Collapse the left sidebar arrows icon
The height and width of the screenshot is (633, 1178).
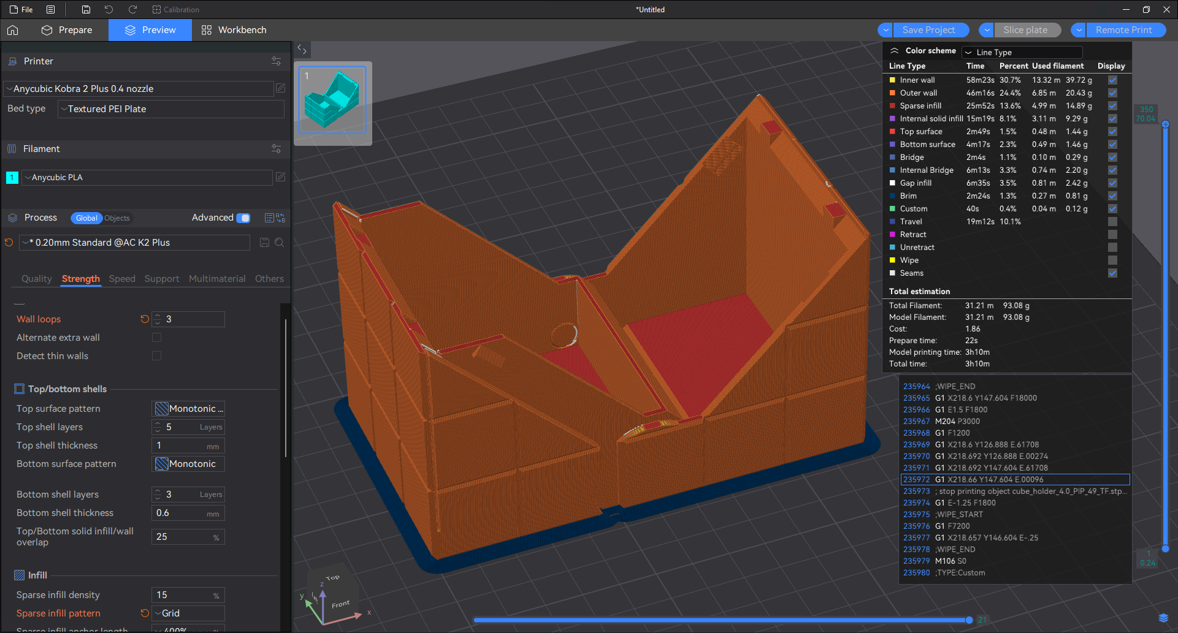point(302,50)
